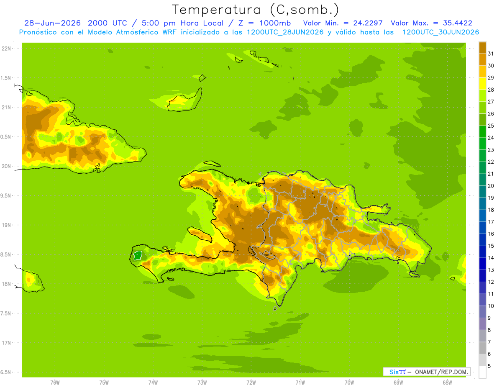The width and height of the screenshot is (502, 388).
Task: Click the legend swatch between 11 and 12
Action: [x=482, y=288]
